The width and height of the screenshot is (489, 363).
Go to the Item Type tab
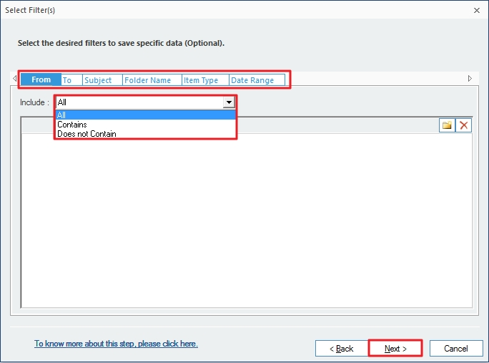[x=202, y=80]
